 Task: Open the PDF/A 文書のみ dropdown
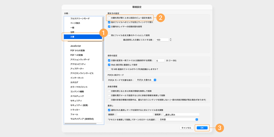146,80
